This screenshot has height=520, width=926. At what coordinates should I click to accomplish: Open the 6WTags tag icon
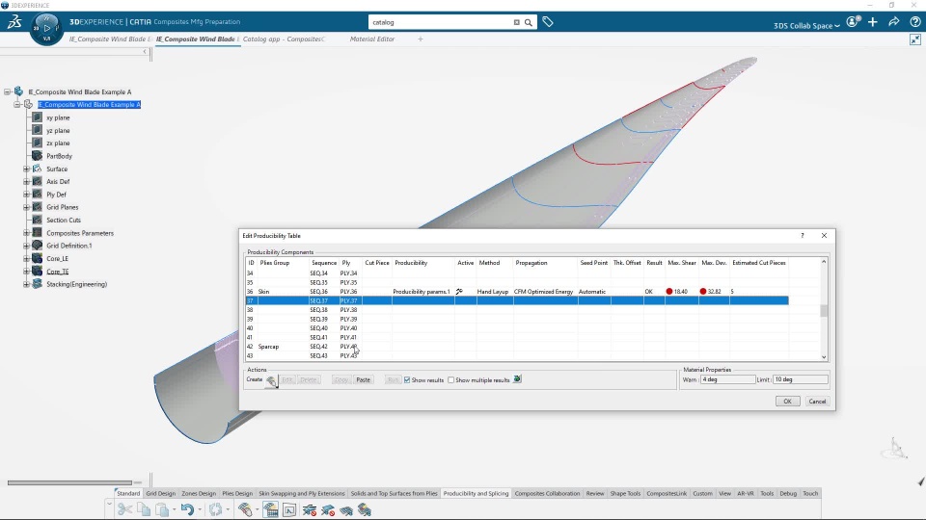[548, 22]
